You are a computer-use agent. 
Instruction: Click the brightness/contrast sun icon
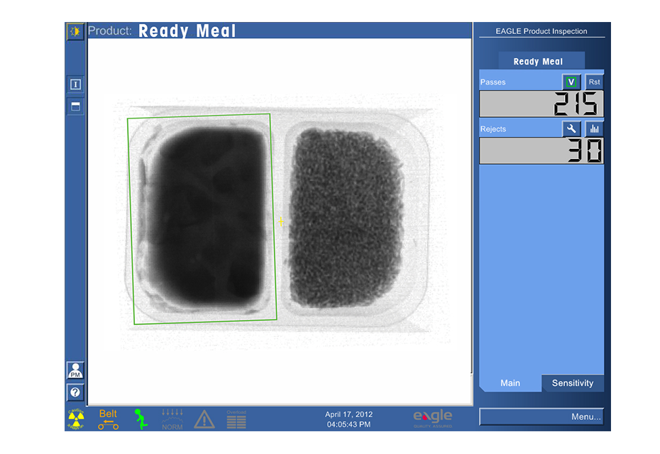click(75, 31)
